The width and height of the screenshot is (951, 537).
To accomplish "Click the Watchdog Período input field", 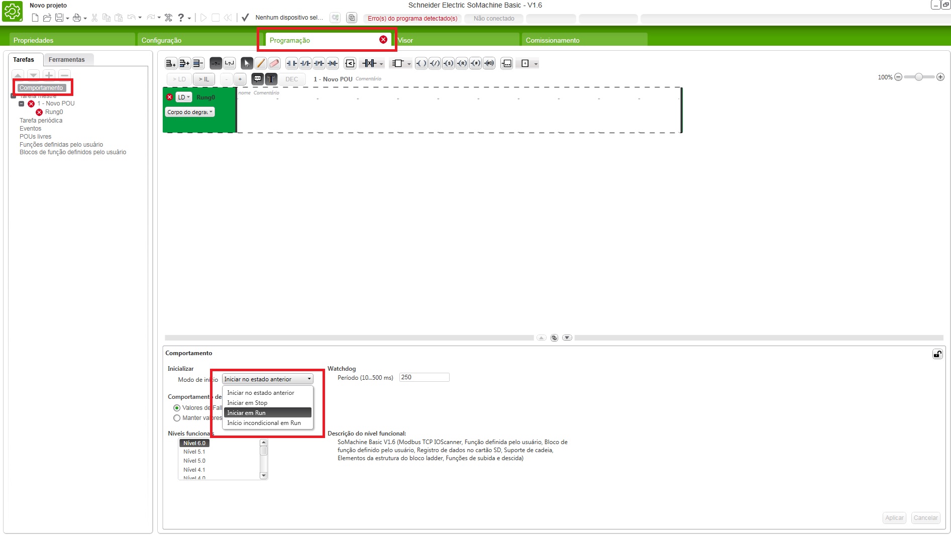I will coord(424,377).
